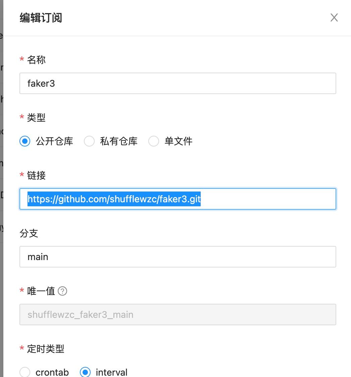Screen dimensions: 351x377
Task: Click the name field showing faker3
Action: pos(178,83)
